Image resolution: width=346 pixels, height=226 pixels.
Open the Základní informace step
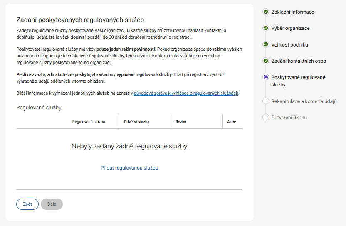point(292,12)
